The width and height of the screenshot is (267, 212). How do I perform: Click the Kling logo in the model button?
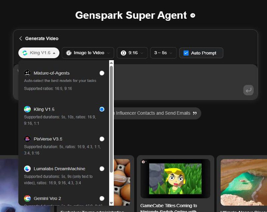tap(25, 53)
